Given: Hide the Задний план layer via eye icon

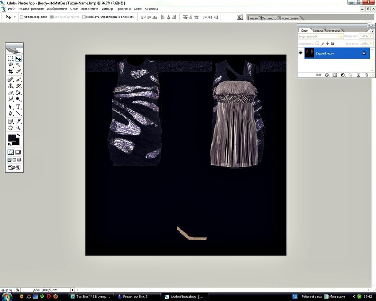Looking at the screenshot, I should pos(301,53).
